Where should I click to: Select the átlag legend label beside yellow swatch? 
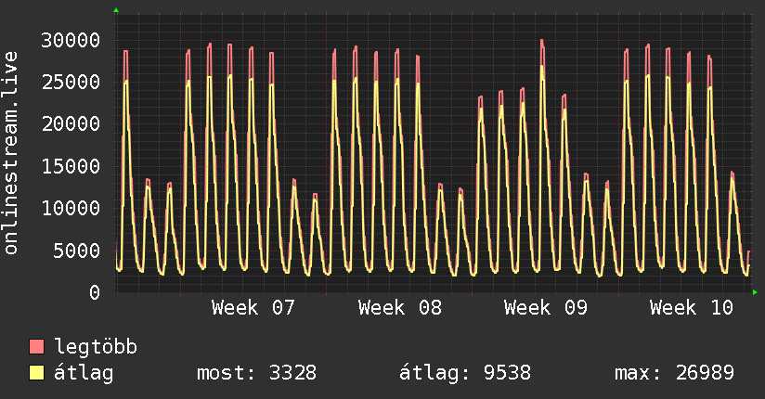coord(84,373)
